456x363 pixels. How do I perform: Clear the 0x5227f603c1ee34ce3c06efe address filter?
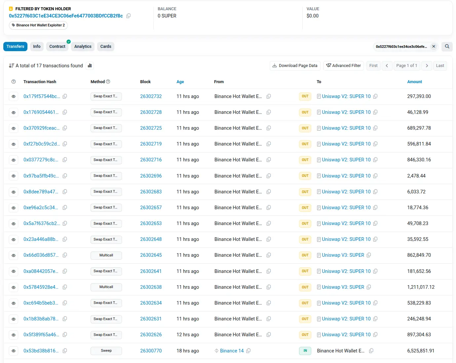[434, 47]
